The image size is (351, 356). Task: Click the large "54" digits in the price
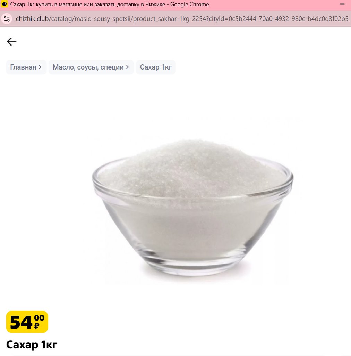[x=22, y=322]
